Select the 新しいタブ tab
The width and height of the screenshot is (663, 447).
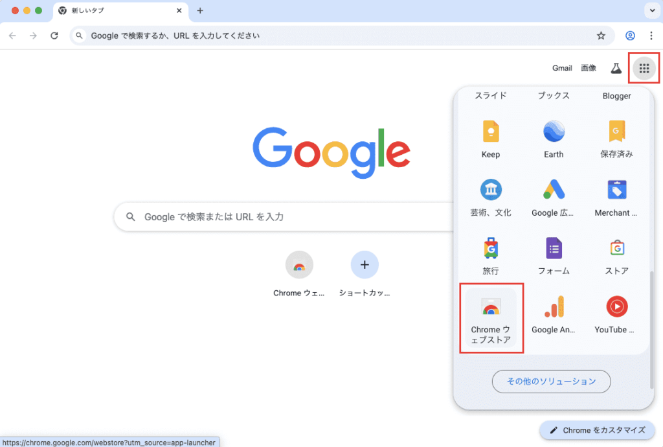pyautogui.click(x=120, y=11)
